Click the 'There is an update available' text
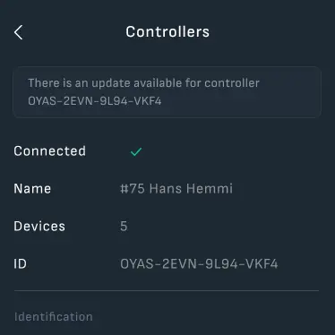The image size is (335, 335). click(105, 83)
